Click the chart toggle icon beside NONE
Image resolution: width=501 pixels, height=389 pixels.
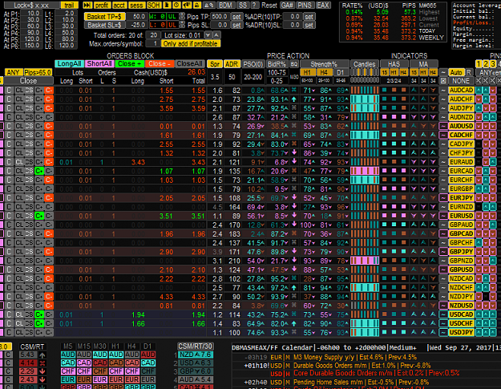pyautogui.click(x=443, y=81)
